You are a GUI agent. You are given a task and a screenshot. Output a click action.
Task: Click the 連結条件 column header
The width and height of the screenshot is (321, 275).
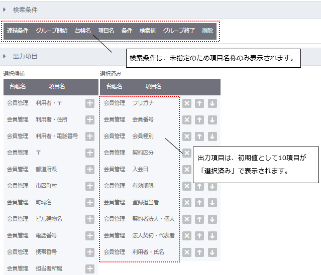point(18,31)
